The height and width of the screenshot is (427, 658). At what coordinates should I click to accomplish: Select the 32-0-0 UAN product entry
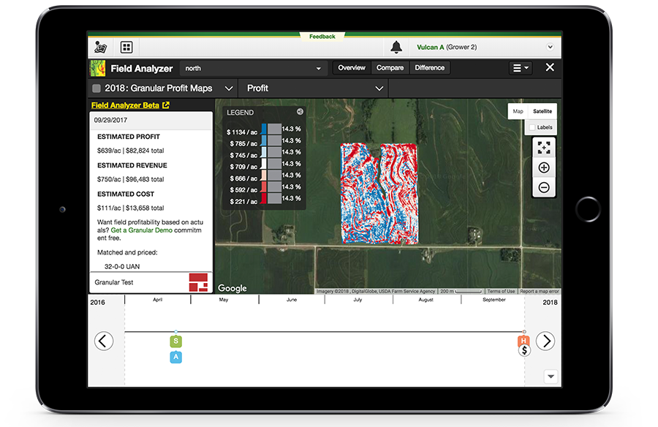122,266
